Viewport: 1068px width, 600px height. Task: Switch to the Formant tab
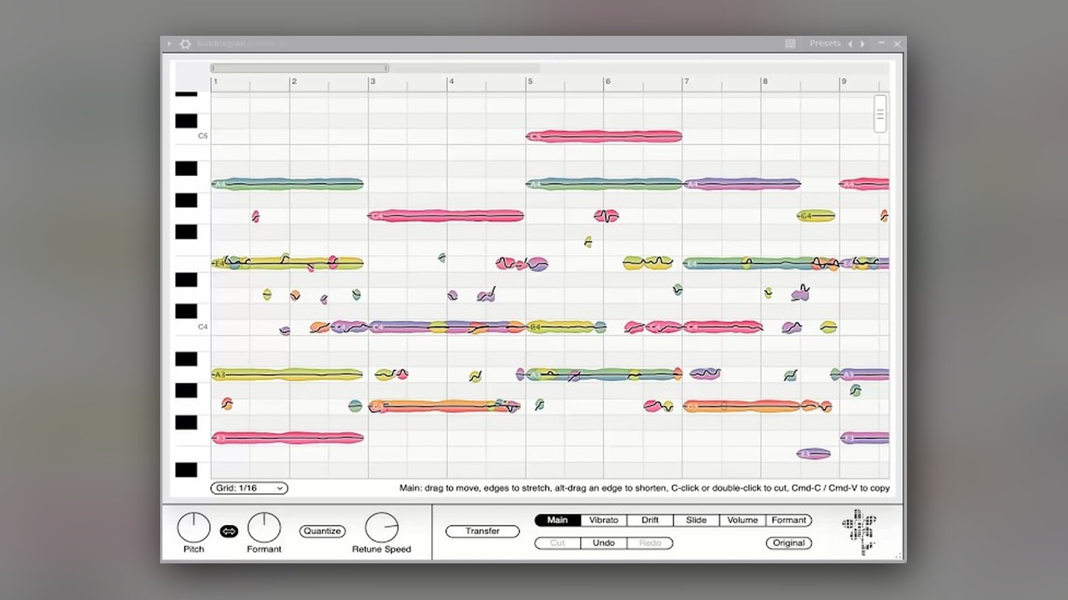tap(788, 520)
